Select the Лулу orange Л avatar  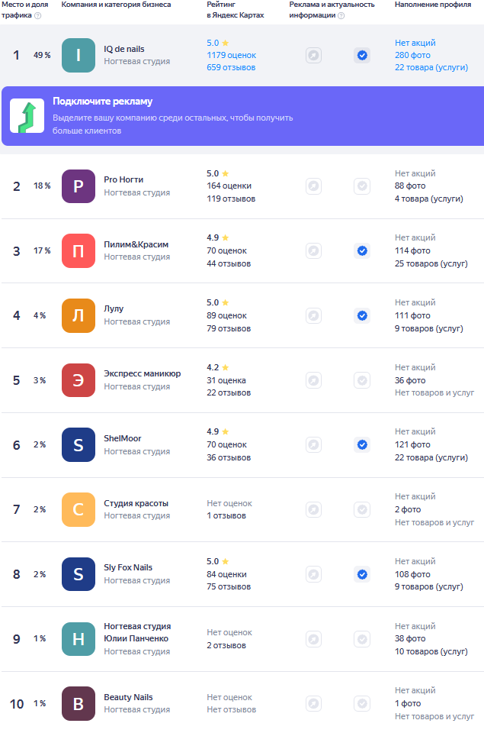click(x=79, y=315)
